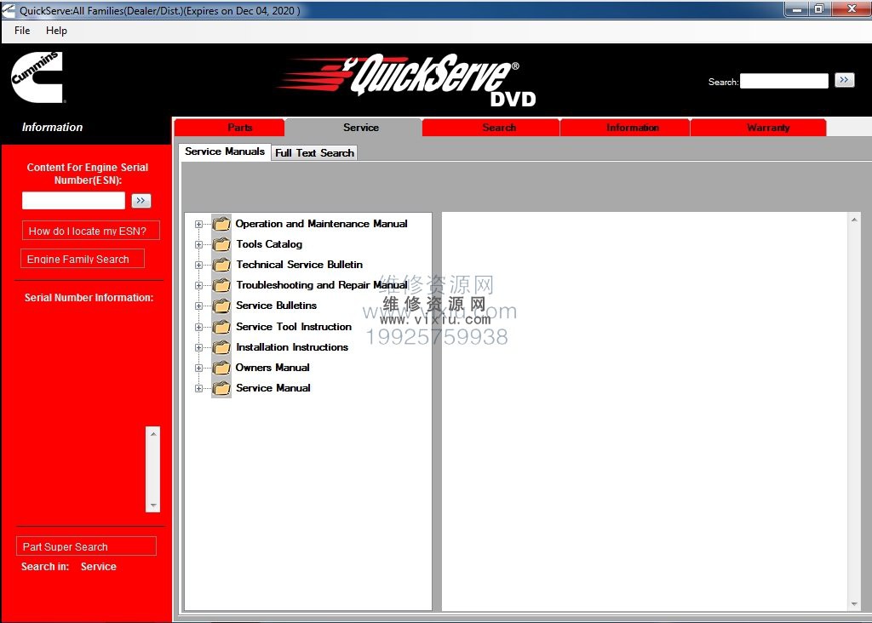Submit the ESN with the arrow button
Screen dimensions: 872x623
[x=141, y=201]
